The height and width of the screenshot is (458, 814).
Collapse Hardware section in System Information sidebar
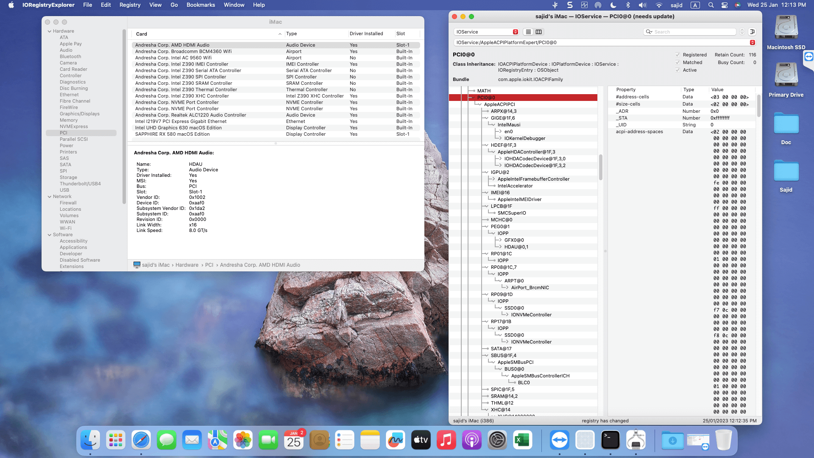point(50,31)
